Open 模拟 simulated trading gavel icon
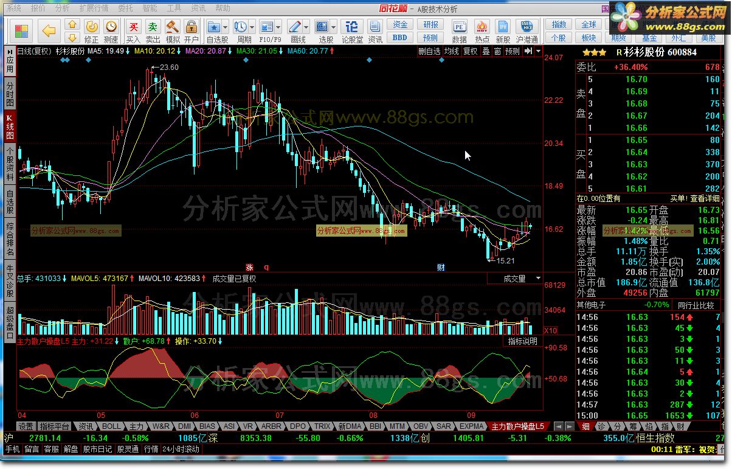The image size is (732, 469). pos(173,31)
